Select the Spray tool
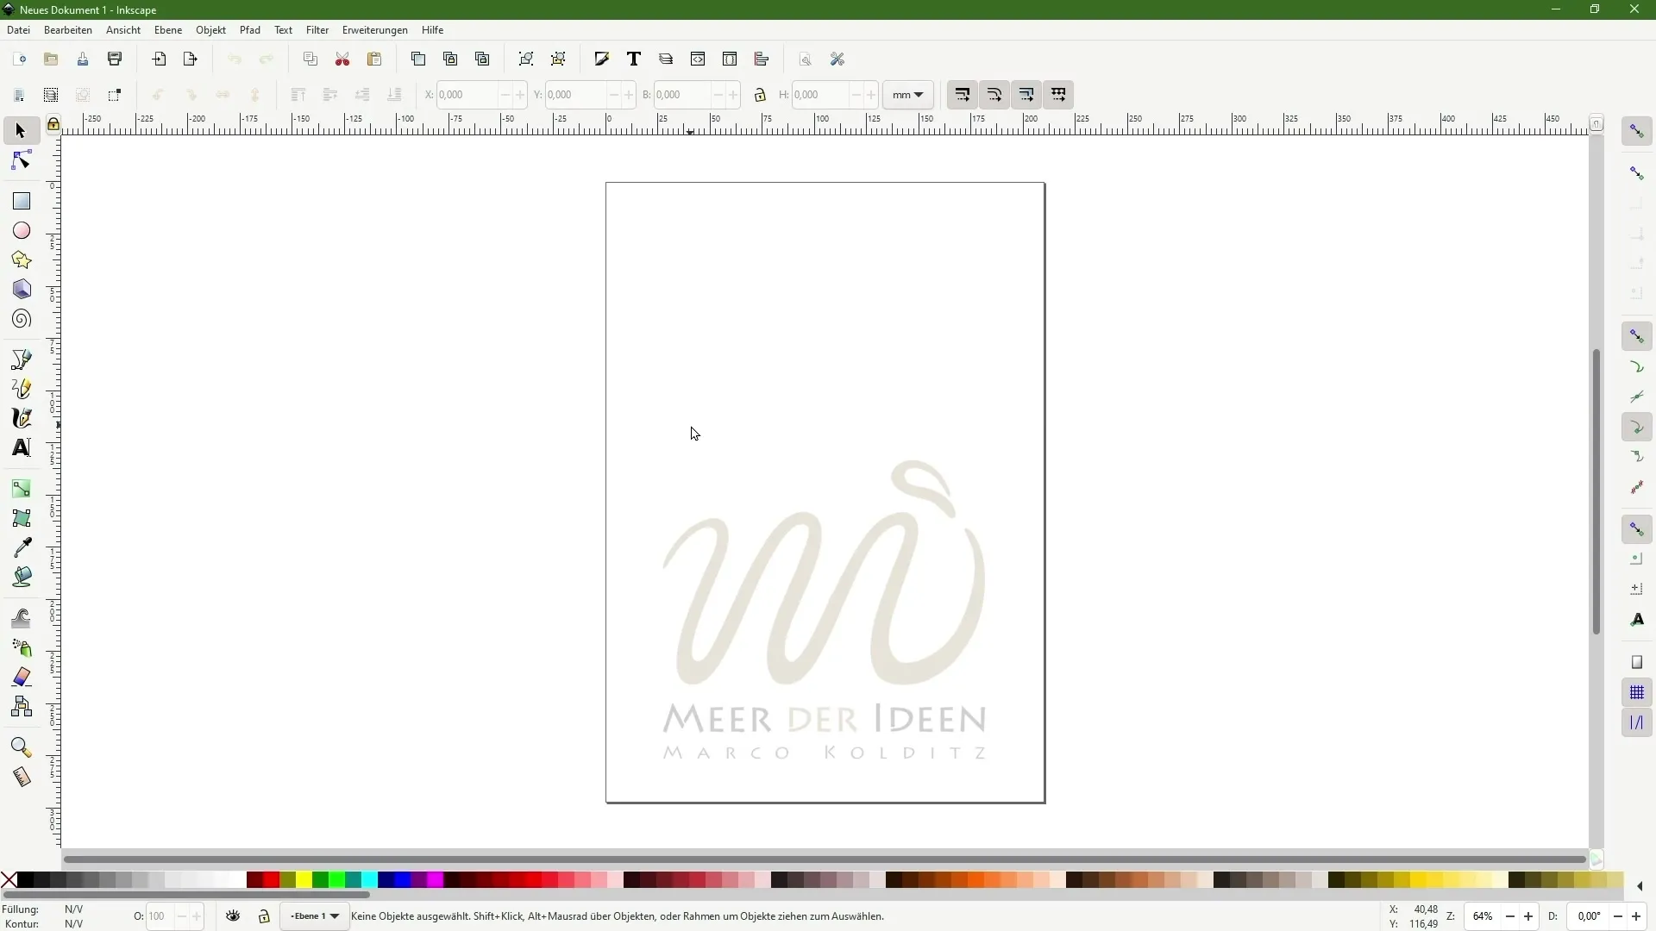This screenshot has width=1656, height=931. tap(21, 647)
